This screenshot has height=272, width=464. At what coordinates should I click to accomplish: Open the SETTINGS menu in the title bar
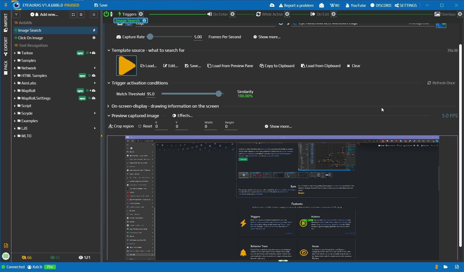[x=406, y=5]
